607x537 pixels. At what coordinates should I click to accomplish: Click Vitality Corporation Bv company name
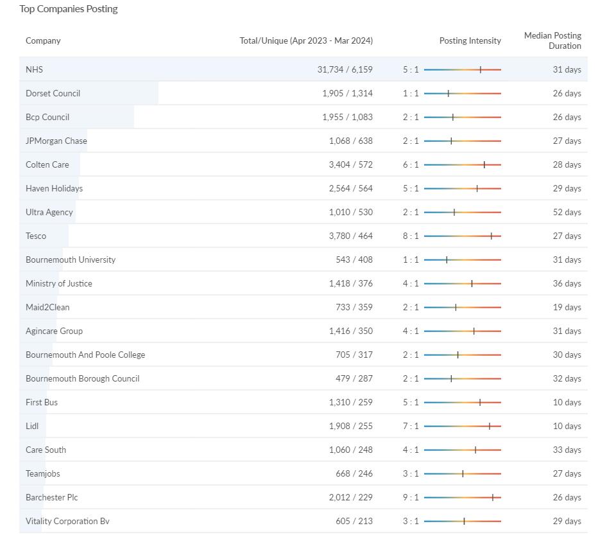coord(67,521)
